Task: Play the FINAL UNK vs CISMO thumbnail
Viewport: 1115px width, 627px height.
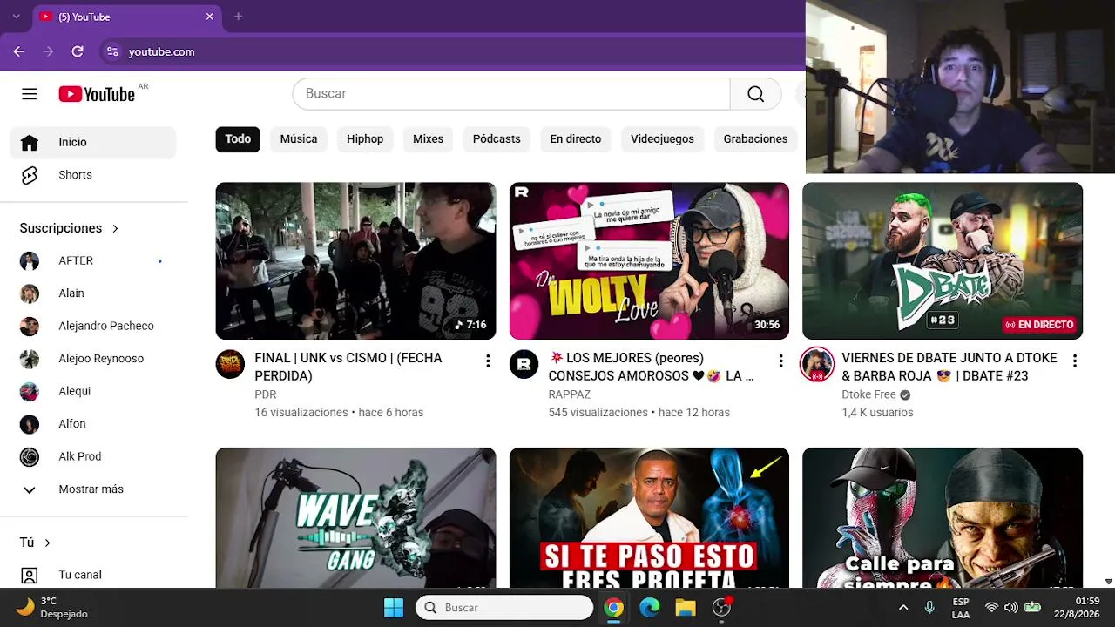Action: coord(355,260)
